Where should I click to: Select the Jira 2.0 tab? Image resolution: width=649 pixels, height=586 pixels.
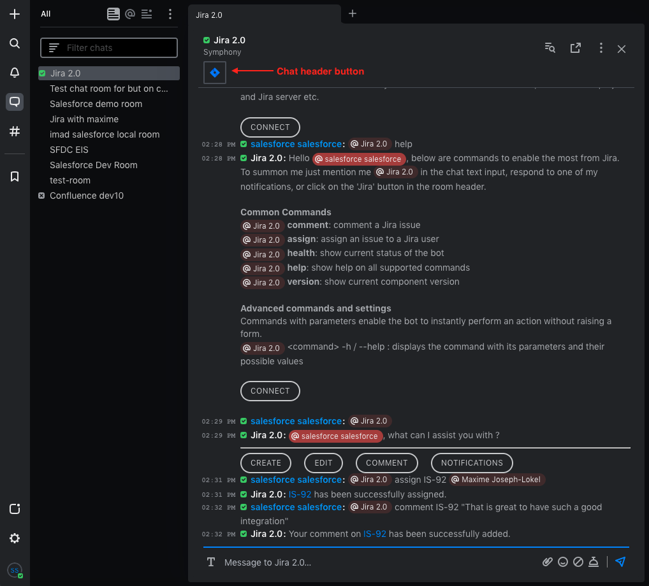point(264,15)
